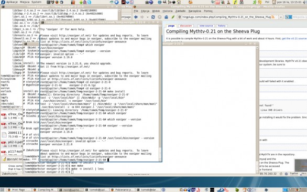
Task: Open the search engine selector icon
Action: pyautogui.click(x=288, y=17)
